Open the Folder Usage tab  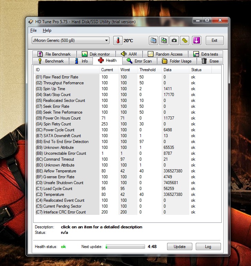(177, 61)
